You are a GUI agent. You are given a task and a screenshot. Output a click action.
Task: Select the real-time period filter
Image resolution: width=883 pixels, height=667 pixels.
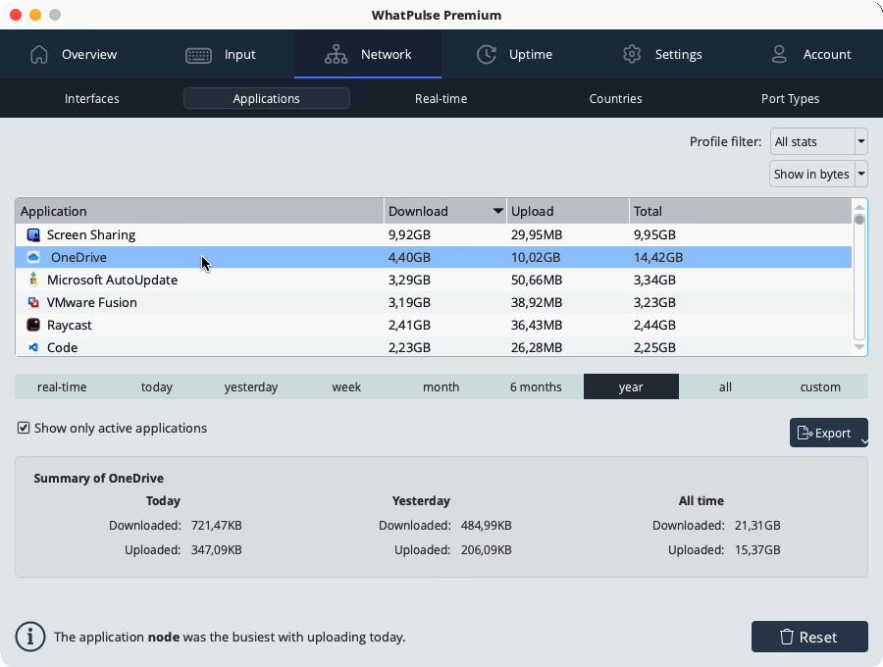(x=62, y=386)
